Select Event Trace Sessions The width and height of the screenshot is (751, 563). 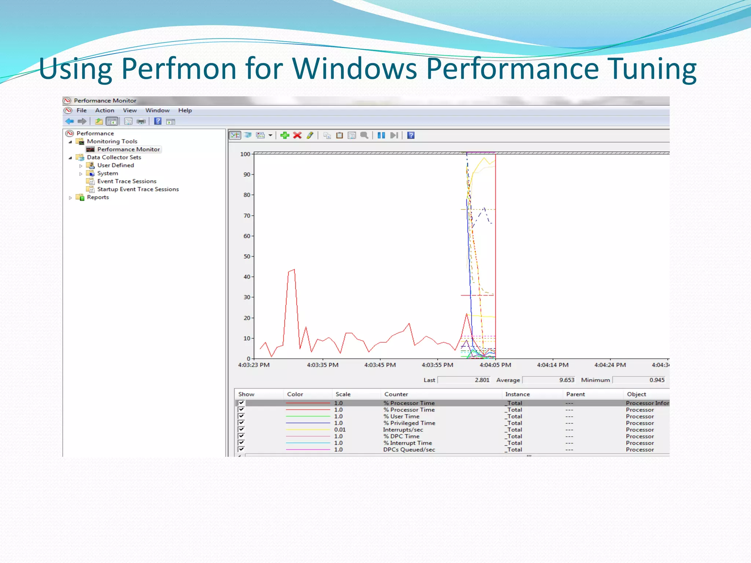(127, 181)
